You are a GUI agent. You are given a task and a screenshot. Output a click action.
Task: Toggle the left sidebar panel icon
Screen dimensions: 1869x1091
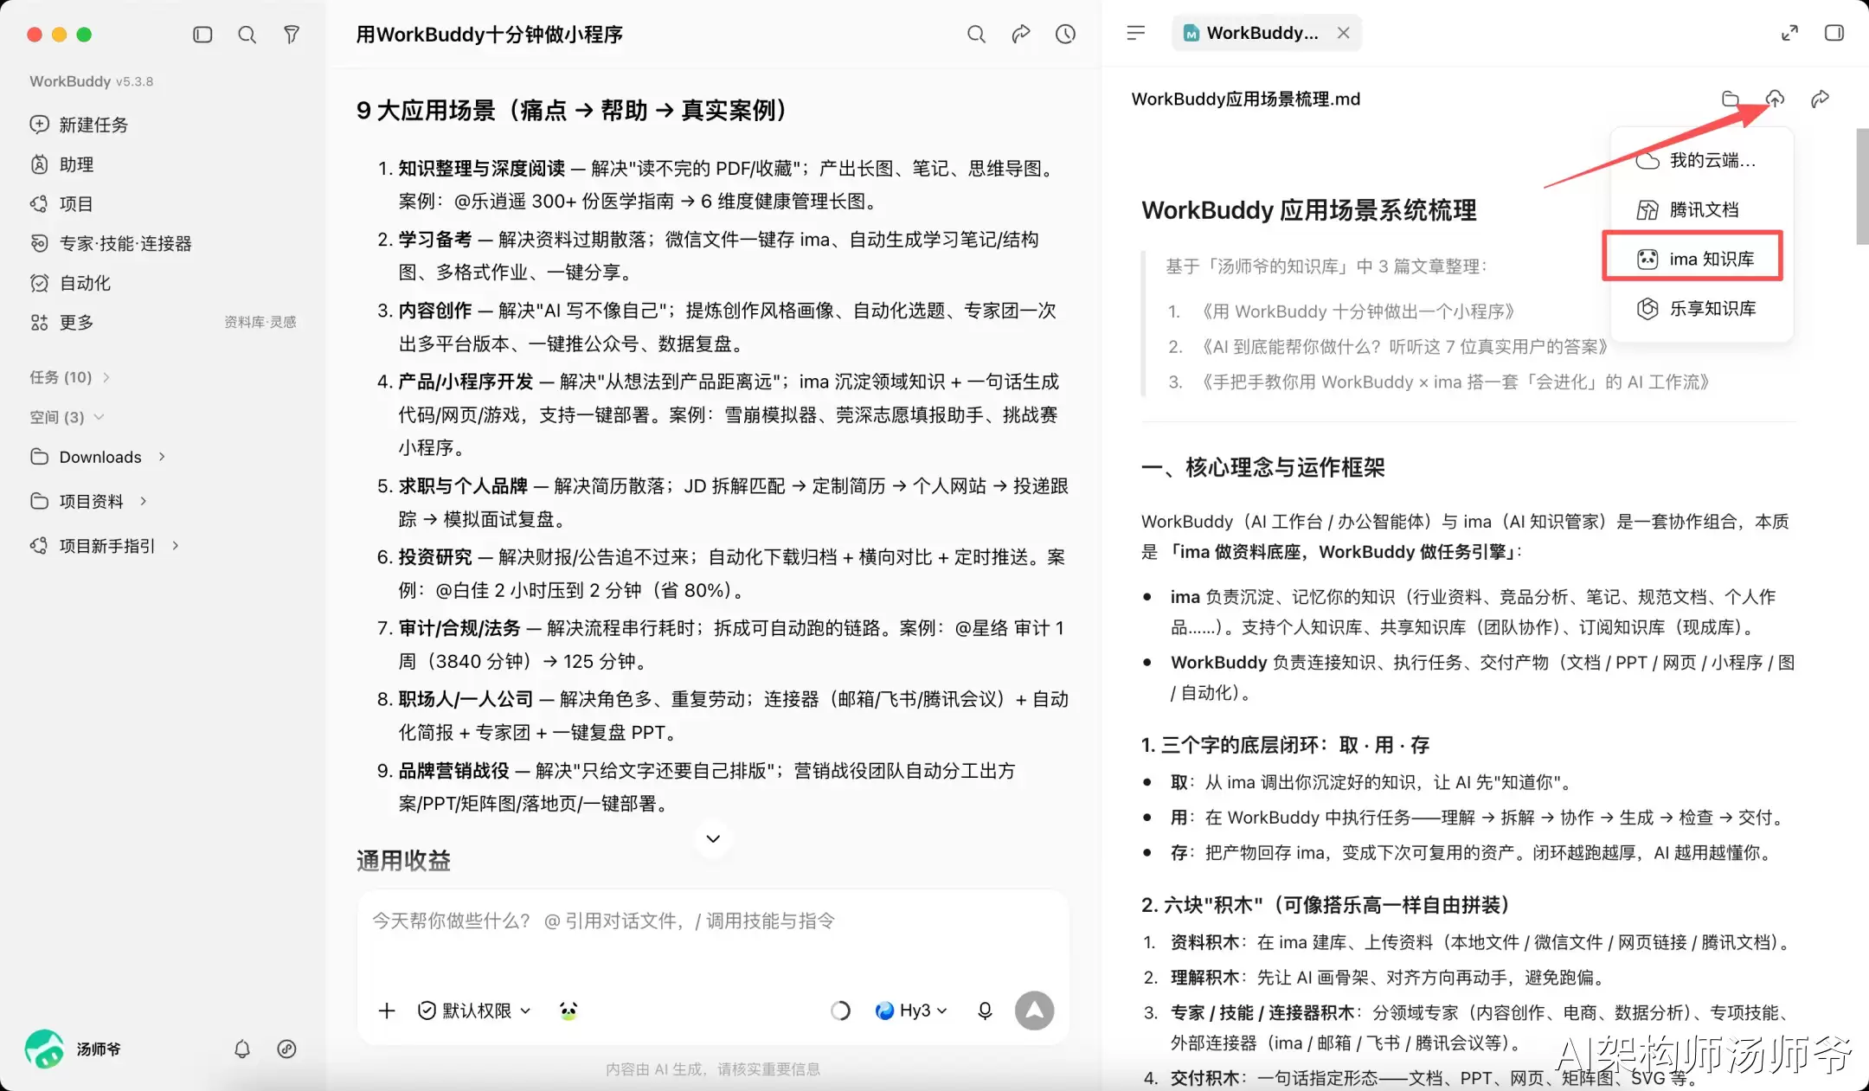(202, 35)
